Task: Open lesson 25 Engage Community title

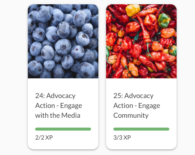Action: 137,106
